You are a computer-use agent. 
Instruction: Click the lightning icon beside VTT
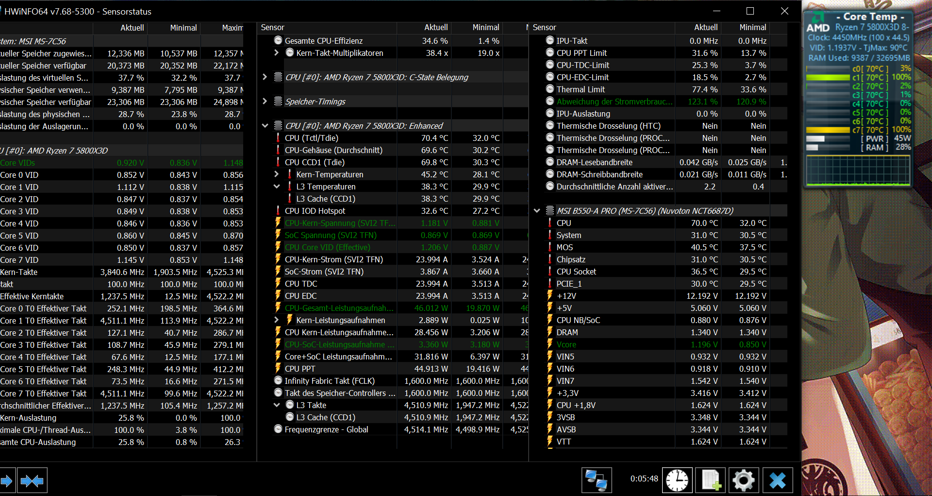[x=550, y=442]
